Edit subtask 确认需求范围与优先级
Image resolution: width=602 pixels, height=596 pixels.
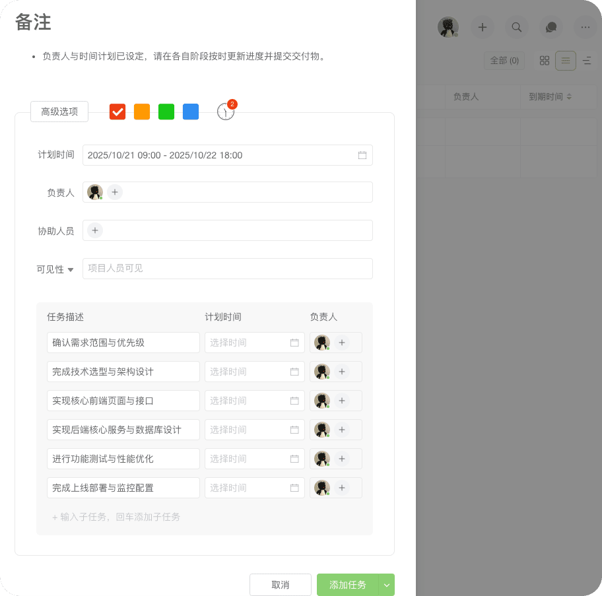(123, 343)
